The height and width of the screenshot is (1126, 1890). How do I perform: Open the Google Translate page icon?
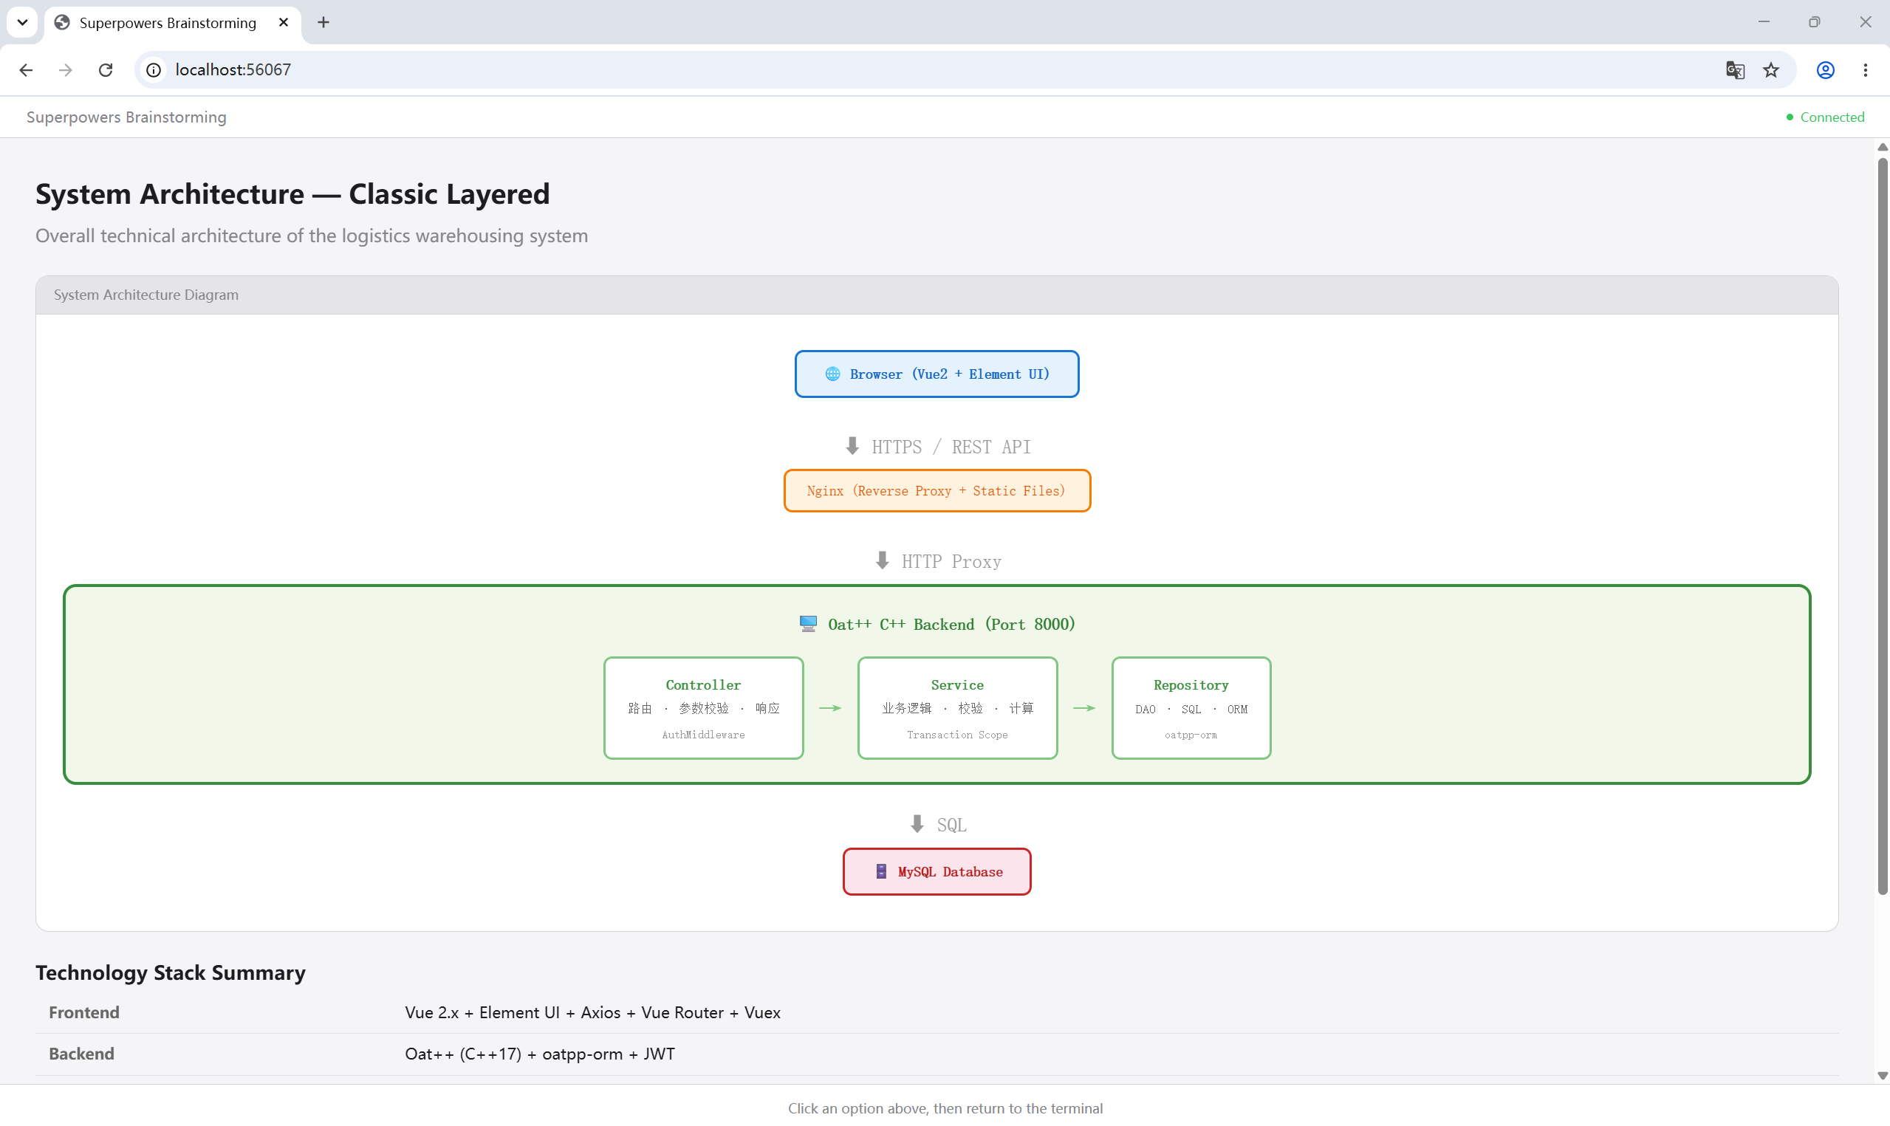[x=1734, y=70]
